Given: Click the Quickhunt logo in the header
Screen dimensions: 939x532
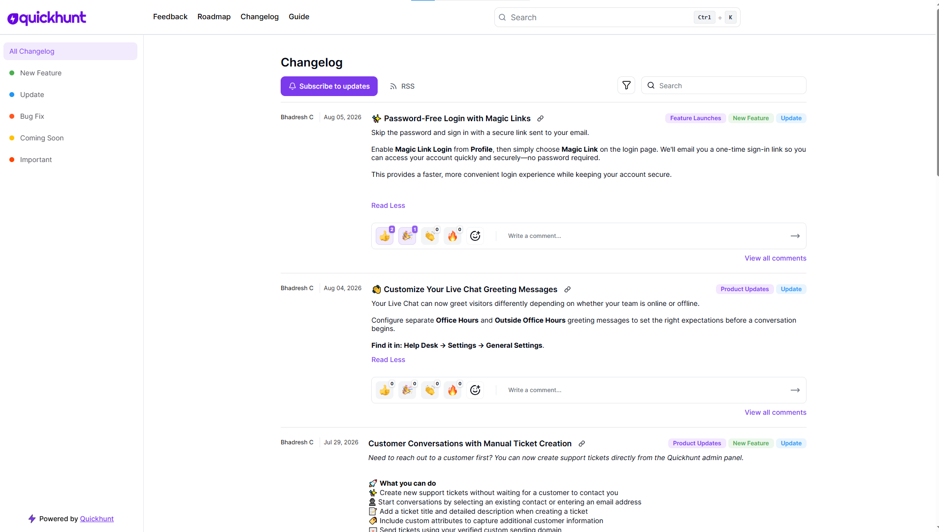Looking at the screenshot, I should [47, 18].
